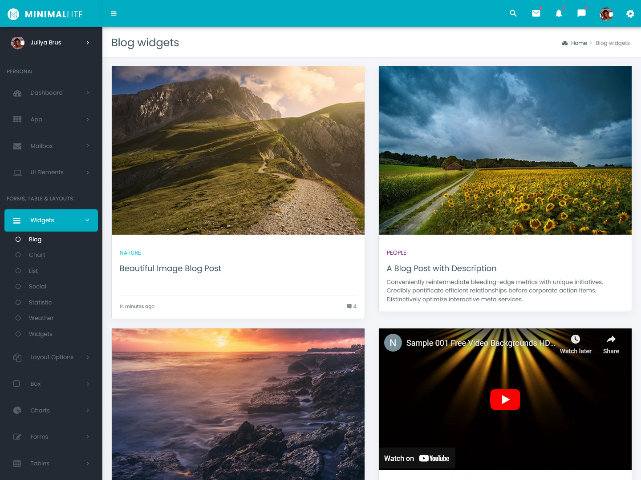Expand the Dashboard sidebar menu
Image resolution: width=641 pixels, height=480 pixels.
(51, 93)
